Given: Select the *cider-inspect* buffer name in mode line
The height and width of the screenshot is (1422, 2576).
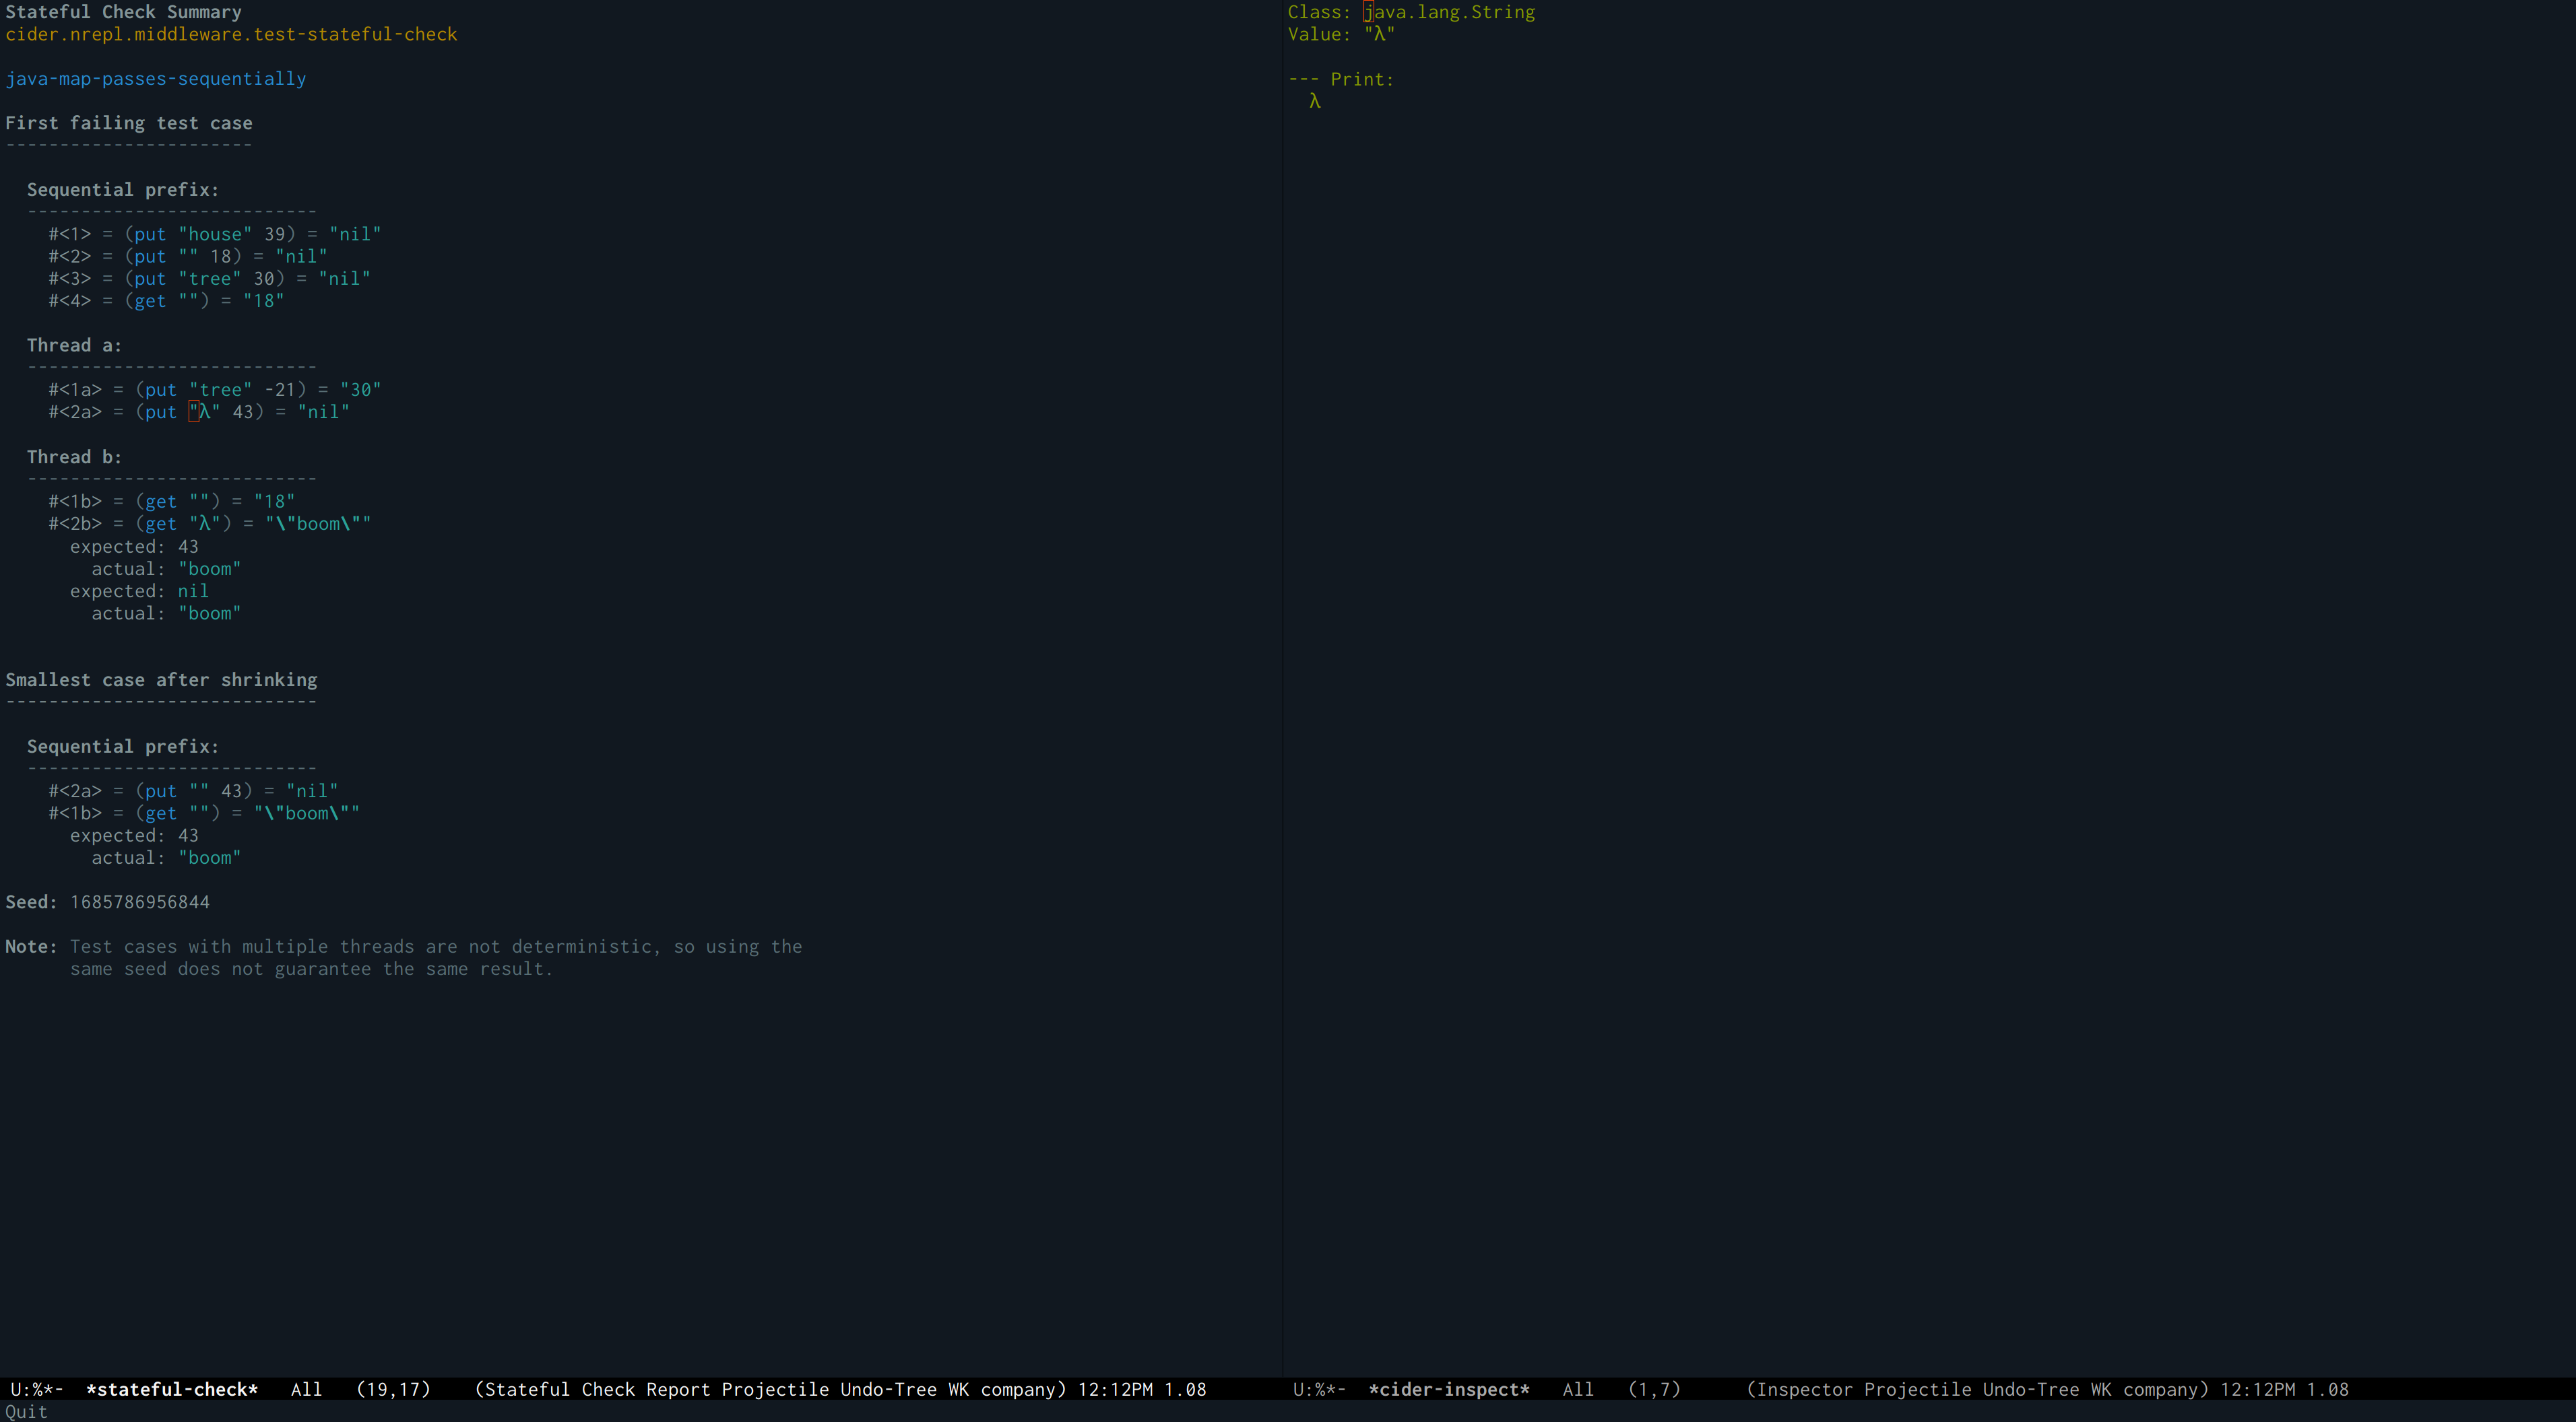Looking at the screenshot, I should (x=1448, y=1389).
